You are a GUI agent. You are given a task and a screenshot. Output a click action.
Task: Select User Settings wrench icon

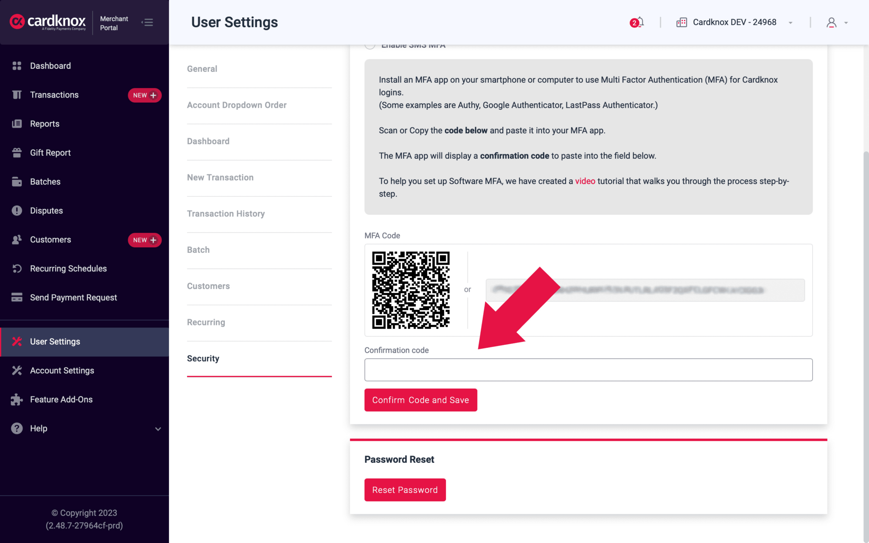point(17,341)
